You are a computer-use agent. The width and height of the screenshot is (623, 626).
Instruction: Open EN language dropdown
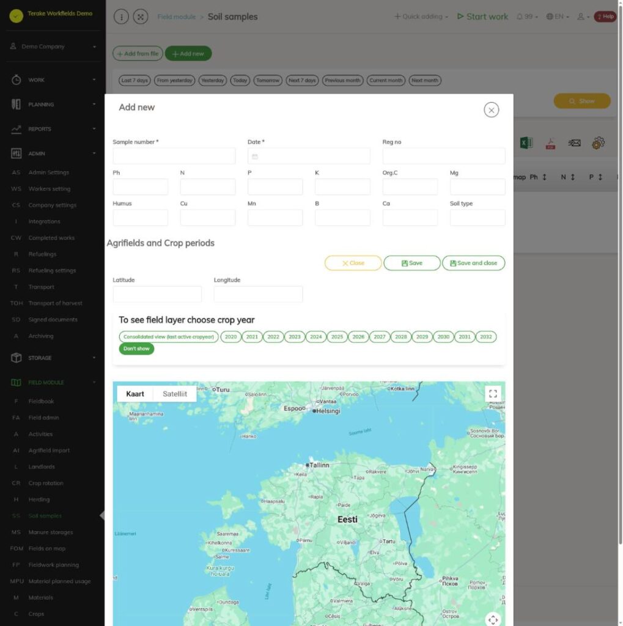tap(558, 17)
